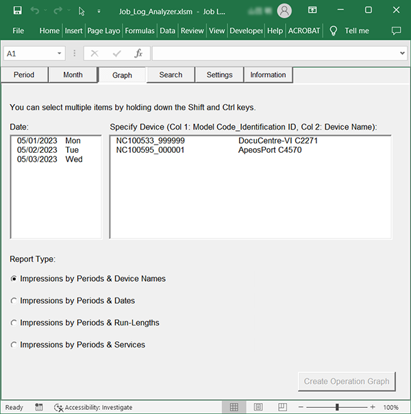
Task: Switch to Normal view icon
Action: coord(234,407)
